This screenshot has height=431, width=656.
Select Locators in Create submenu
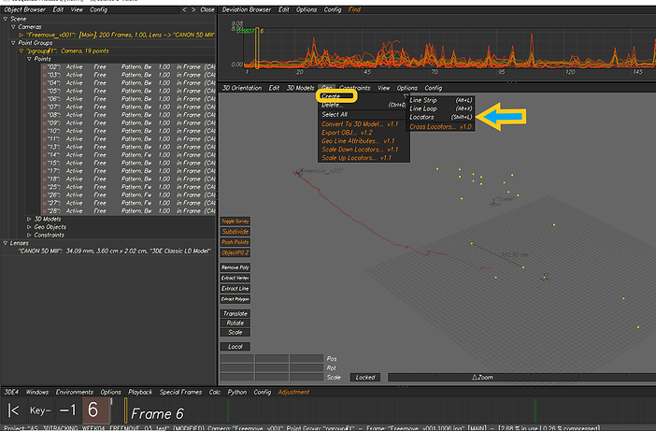point(440,117)
